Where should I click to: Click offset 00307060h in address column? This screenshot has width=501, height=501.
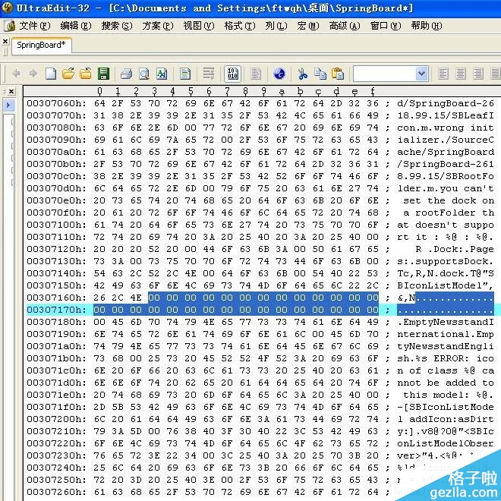pyautogui.click(x=56, y=103)
